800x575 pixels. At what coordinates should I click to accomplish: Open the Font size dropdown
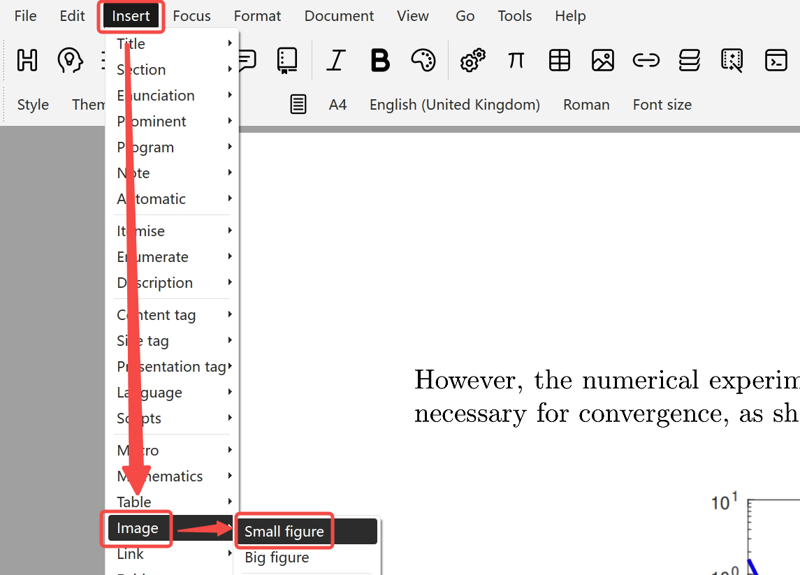[662, 105]
